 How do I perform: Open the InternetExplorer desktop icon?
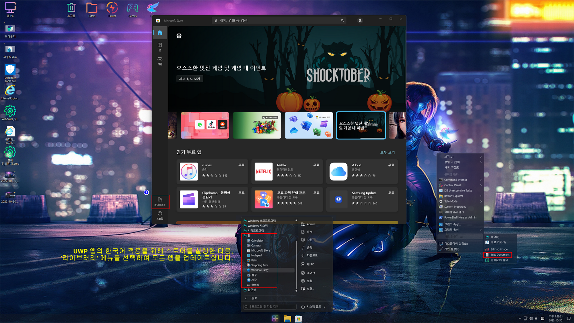point(10,92)
